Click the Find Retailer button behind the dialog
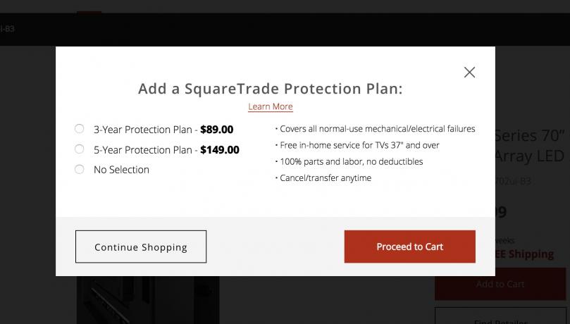The image size is (570, 324). [500, 318]
